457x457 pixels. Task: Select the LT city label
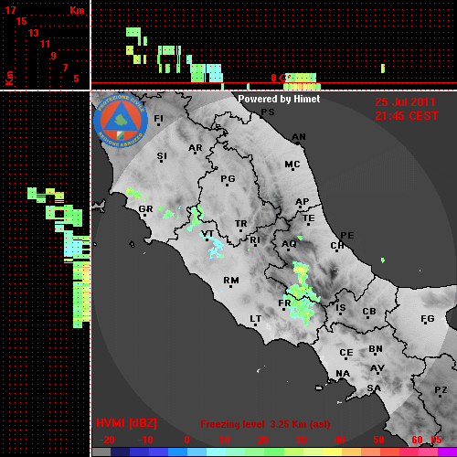(256, 319)
